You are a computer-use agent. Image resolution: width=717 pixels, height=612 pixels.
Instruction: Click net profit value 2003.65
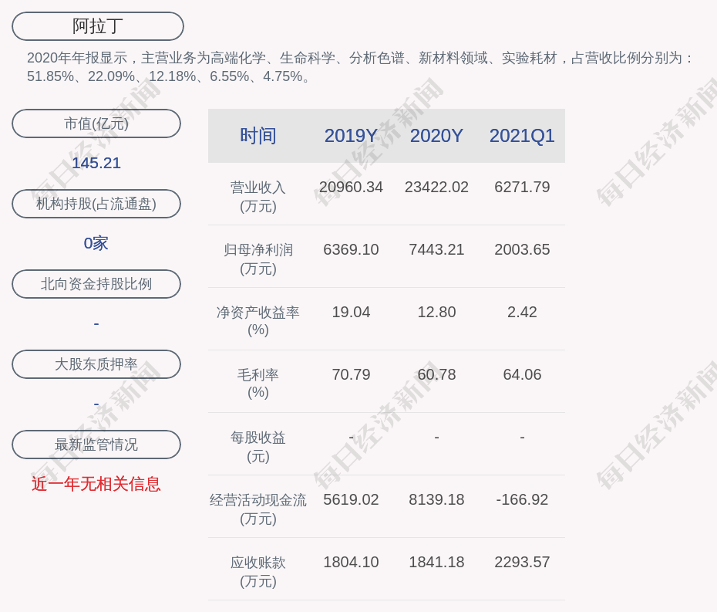tap(522, 249)
